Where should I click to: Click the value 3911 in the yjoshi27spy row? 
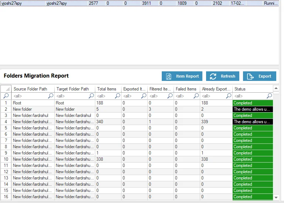point(146,3)
